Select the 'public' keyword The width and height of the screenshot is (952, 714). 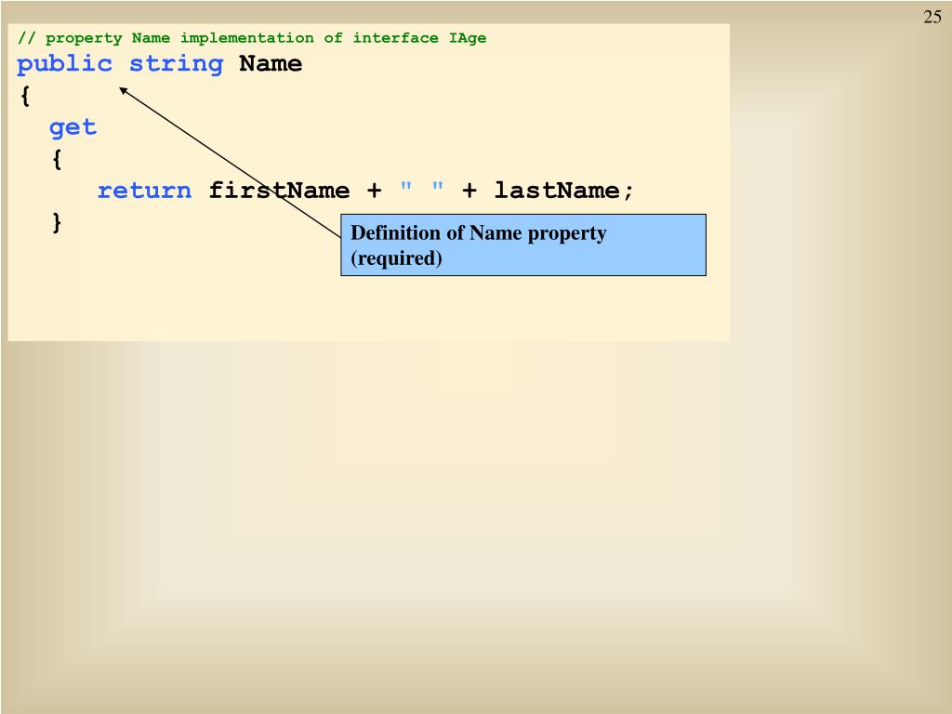point(64,64)
